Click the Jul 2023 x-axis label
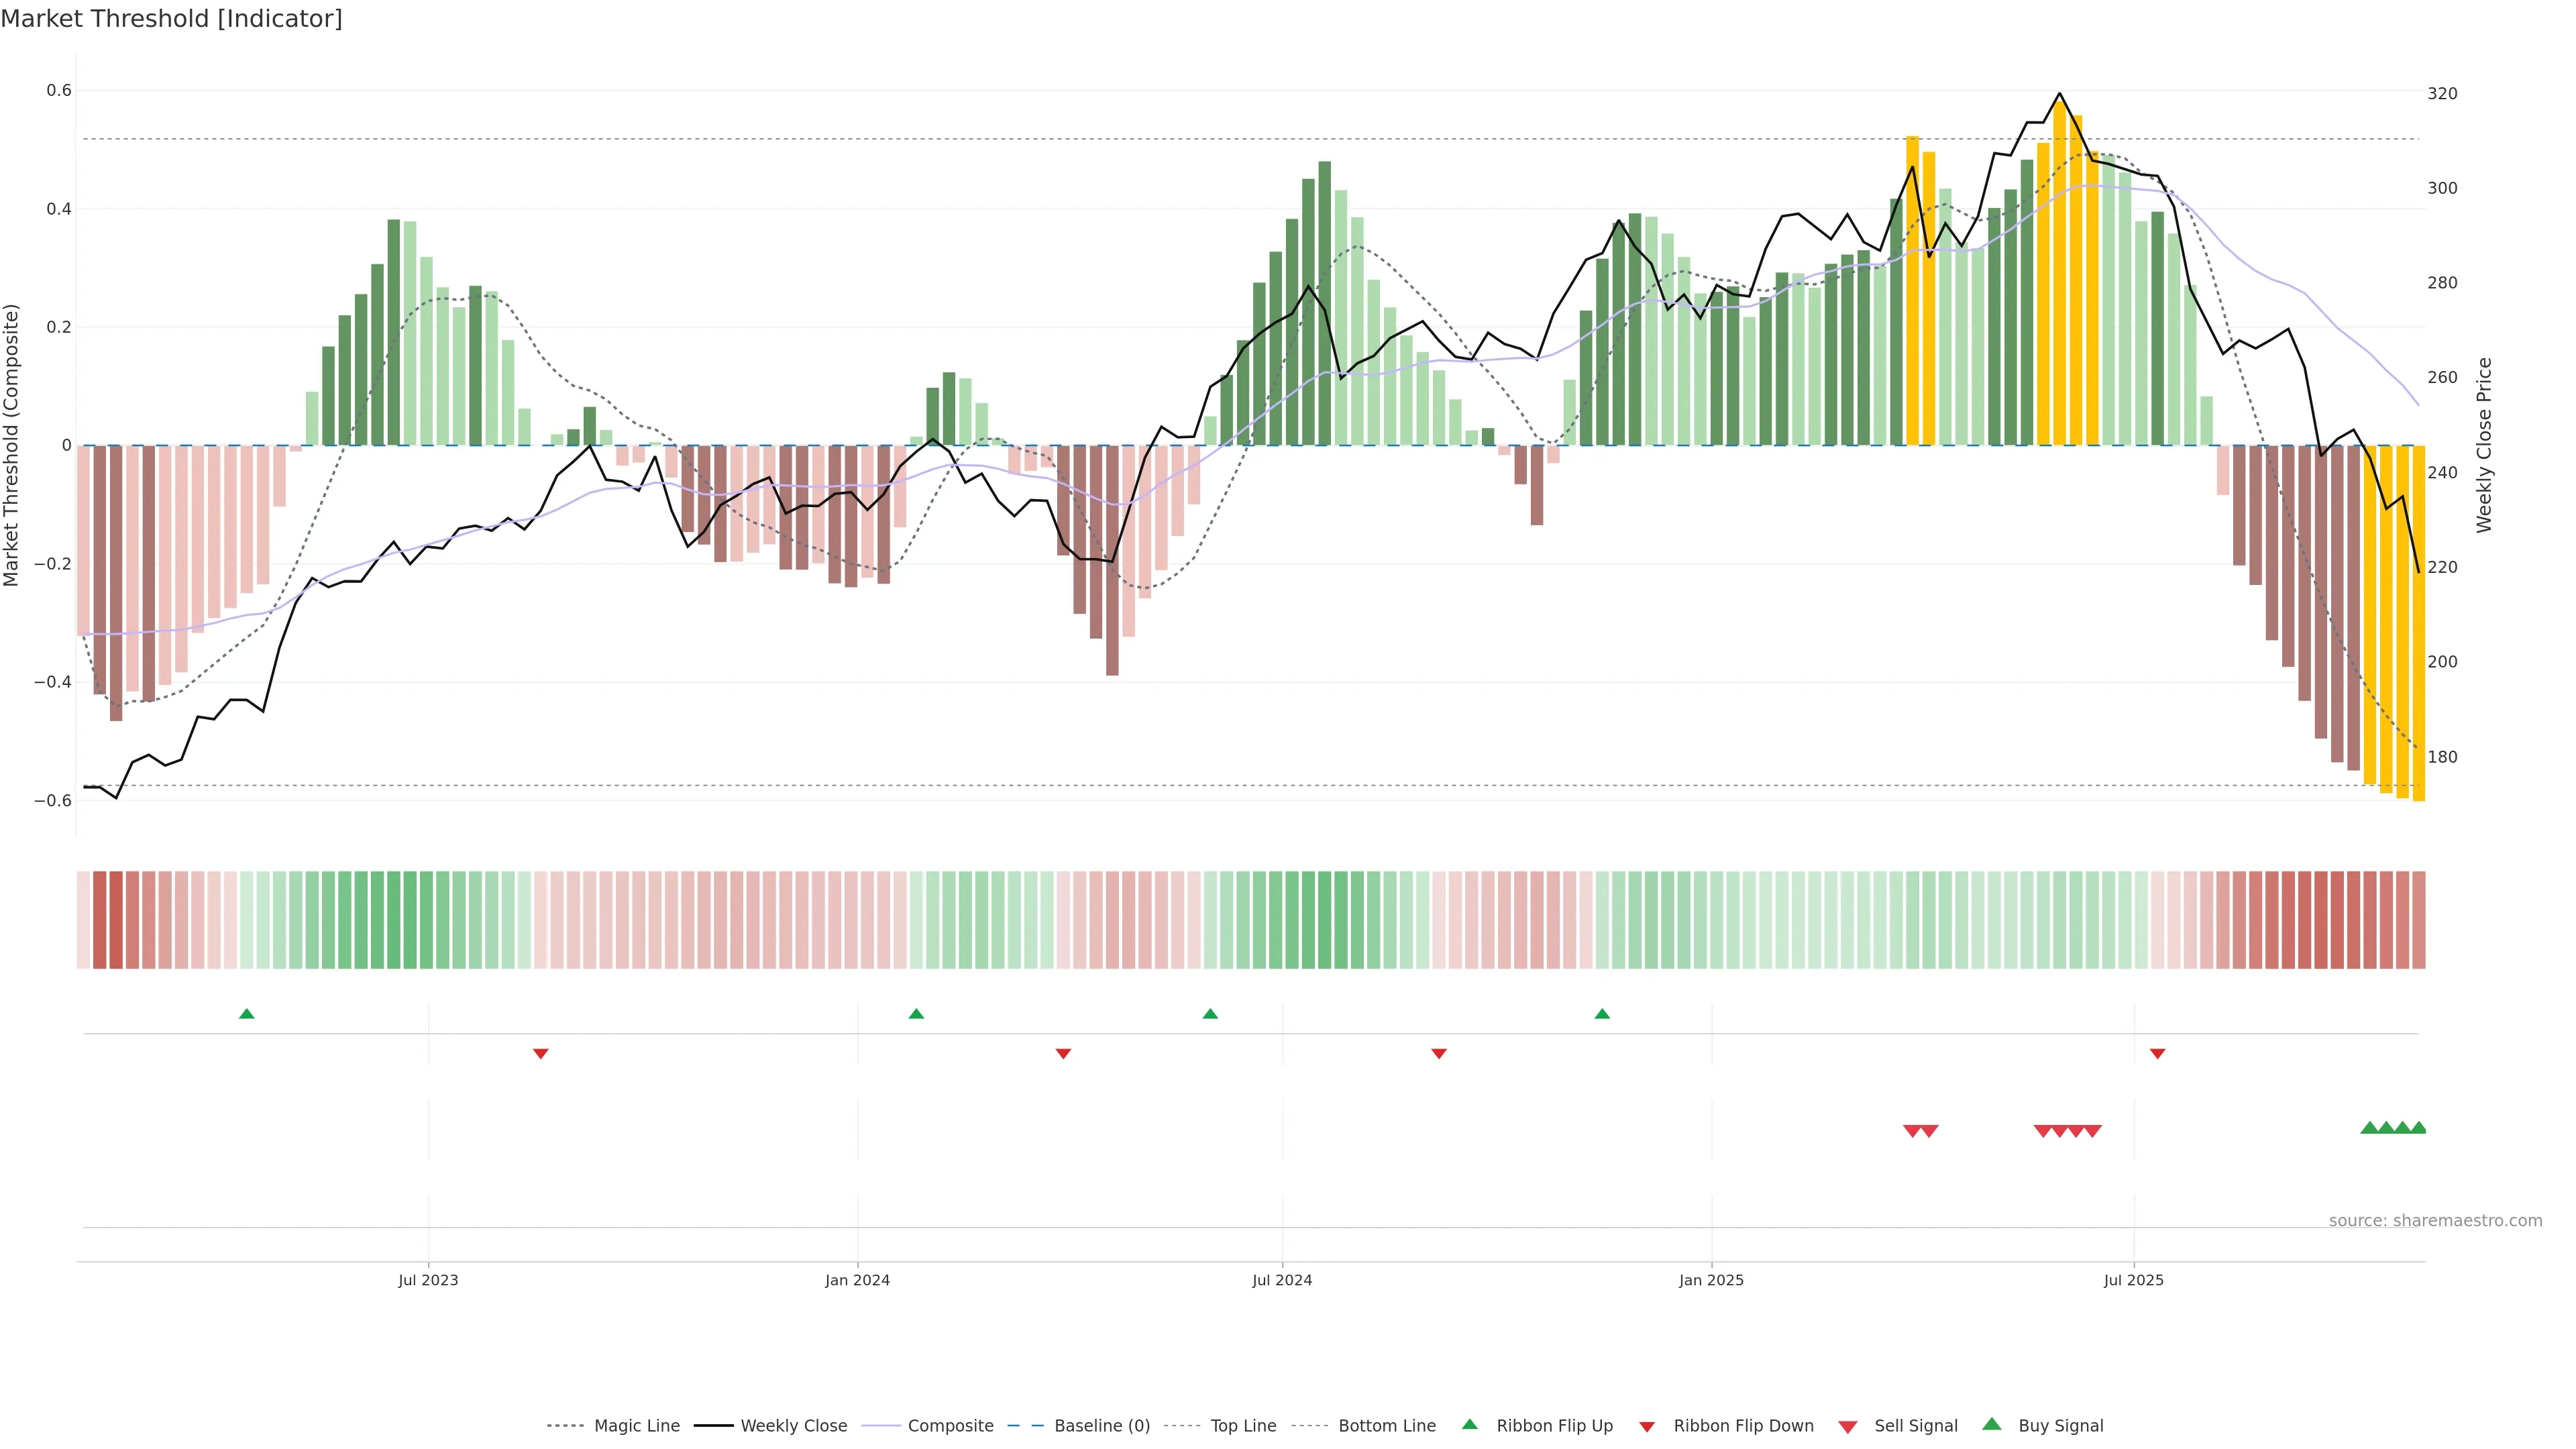 tap(428, 1280)
